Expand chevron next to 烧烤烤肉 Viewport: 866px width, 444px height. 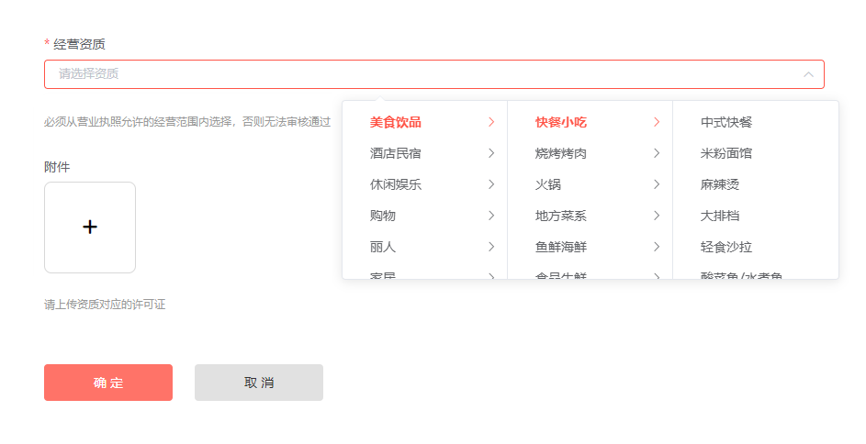(657, 153)
